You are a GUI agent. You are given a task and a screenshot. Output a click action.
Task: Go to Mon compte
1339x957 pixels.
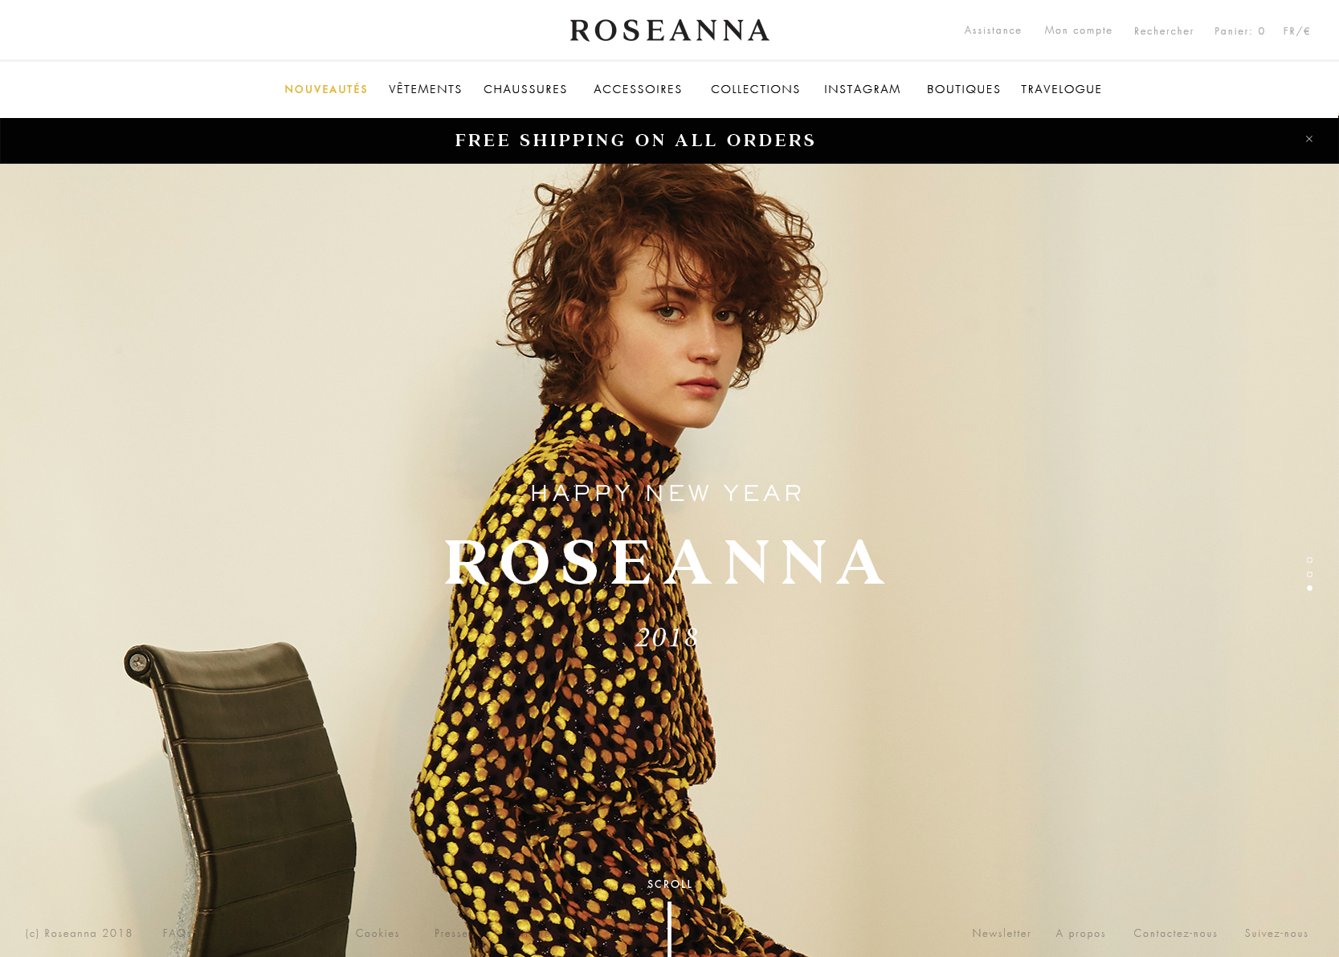pyautogui.click(x=1078, y=31)
